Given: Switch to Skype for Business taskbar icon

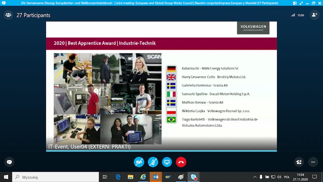Looking at the screenshot, I should [193, 177].
